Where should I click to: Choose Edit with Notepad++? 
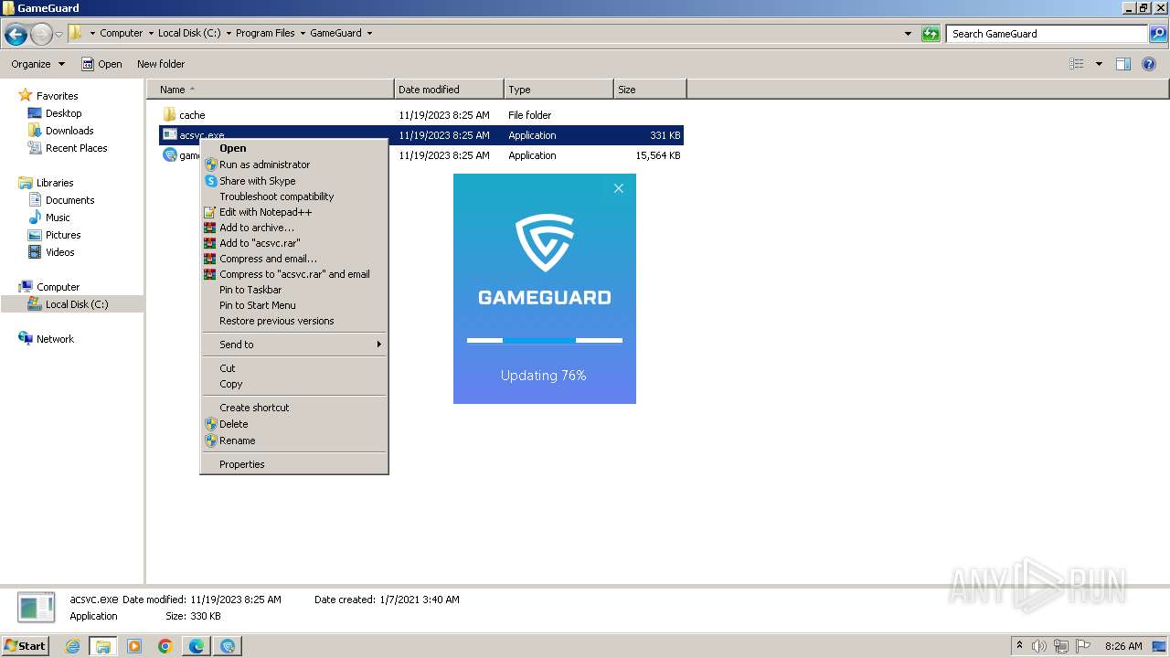coord(294,212)
